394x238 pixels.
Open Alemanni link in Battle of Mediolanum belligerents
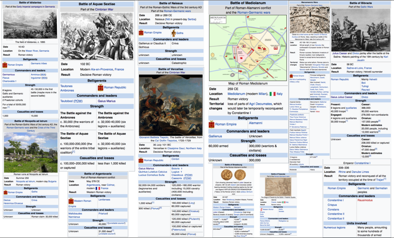tap(255, 123)
